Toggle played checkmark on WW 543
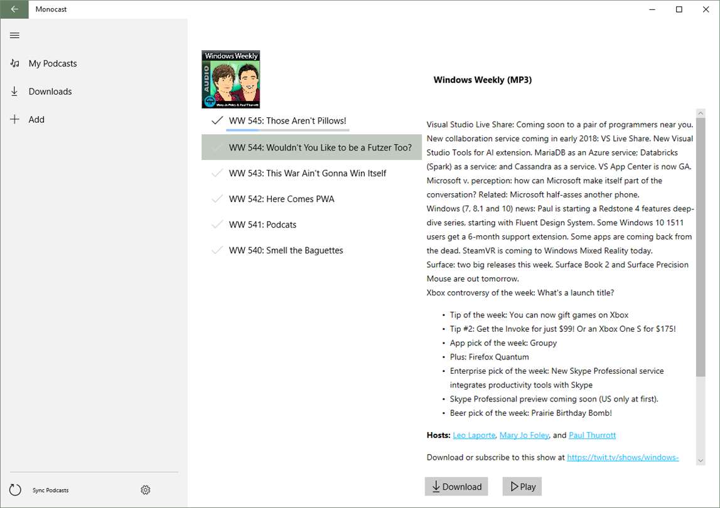This screenshot has height=508, width=720. [217, 173]
